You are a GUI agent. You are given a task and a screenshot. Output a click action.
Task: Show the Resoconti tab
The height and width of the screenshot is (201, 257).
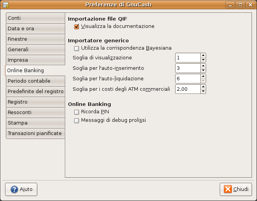point(35,113)
